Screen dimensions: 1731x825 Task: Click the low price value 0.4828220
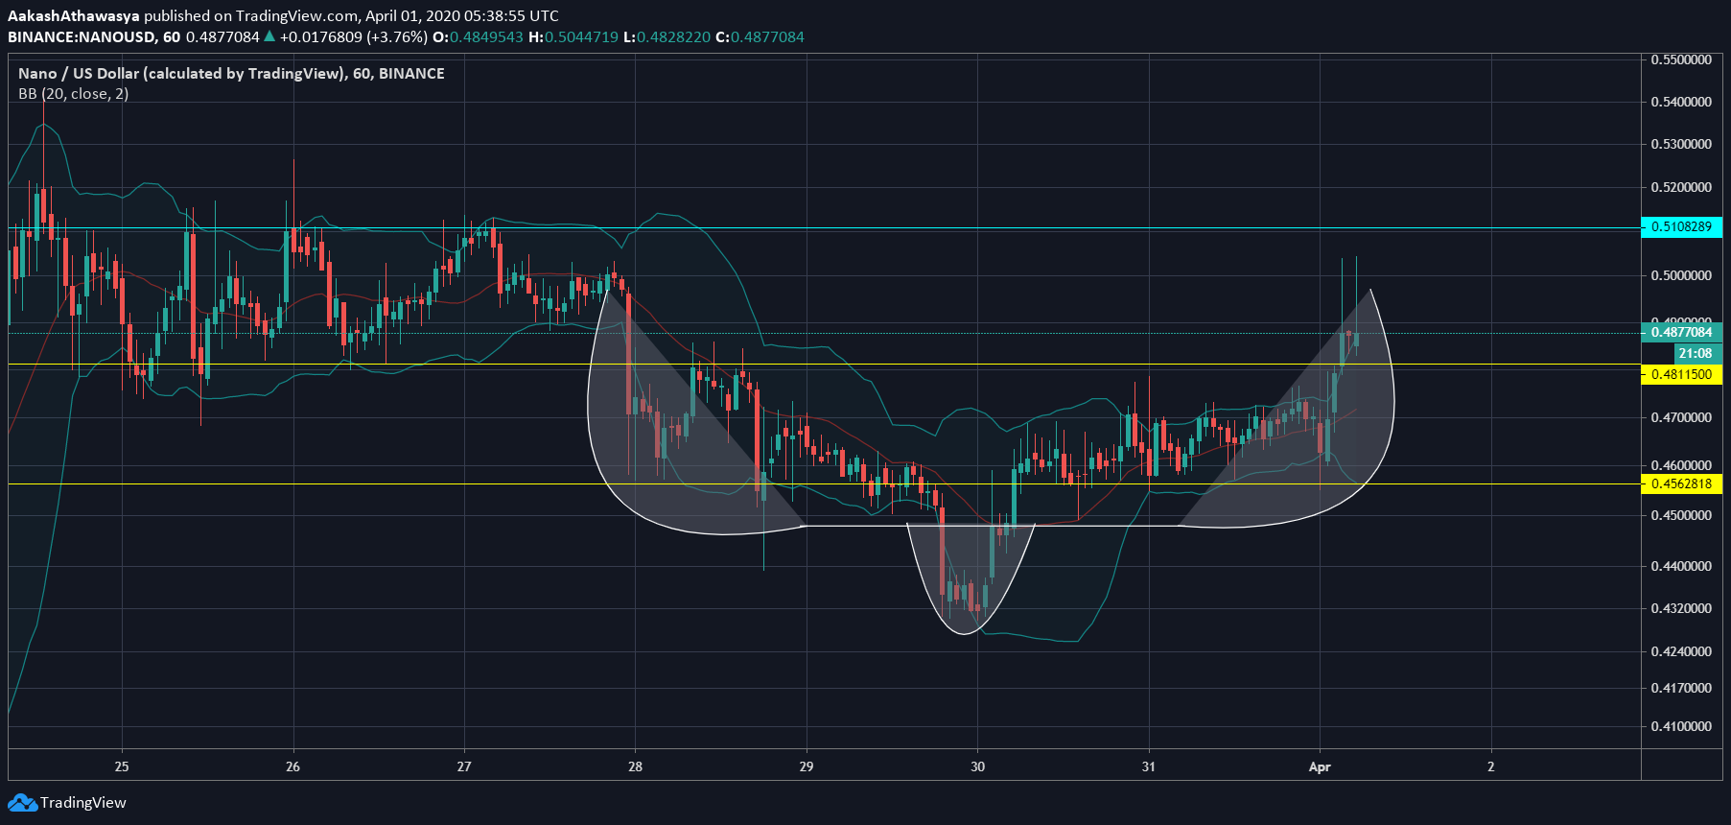(673, 36)
